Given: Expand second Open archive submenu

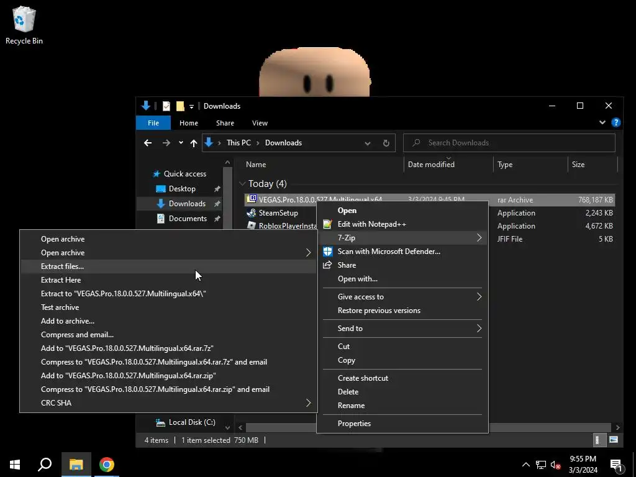Looking at the screenshot, I should [168, 253].
